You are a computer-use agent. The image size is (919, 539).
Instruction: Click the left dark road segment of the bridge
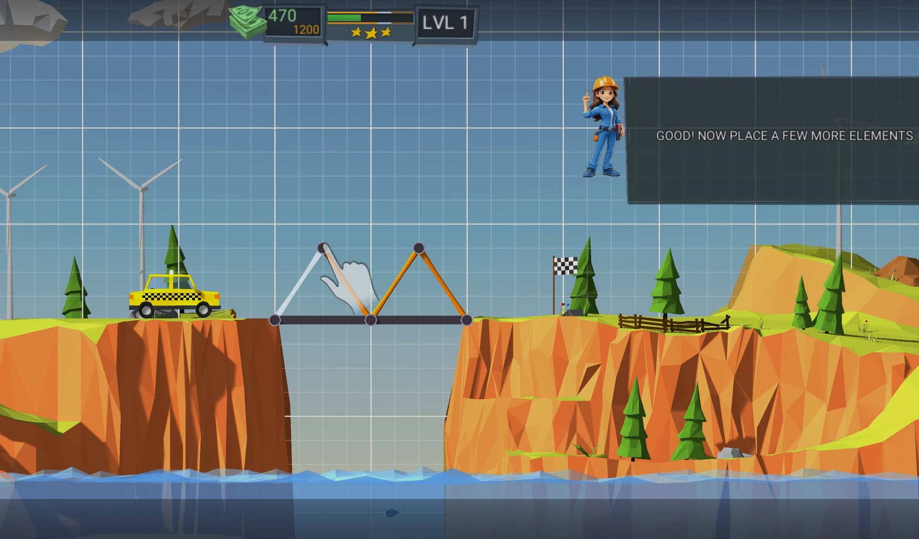pos(322,320)
